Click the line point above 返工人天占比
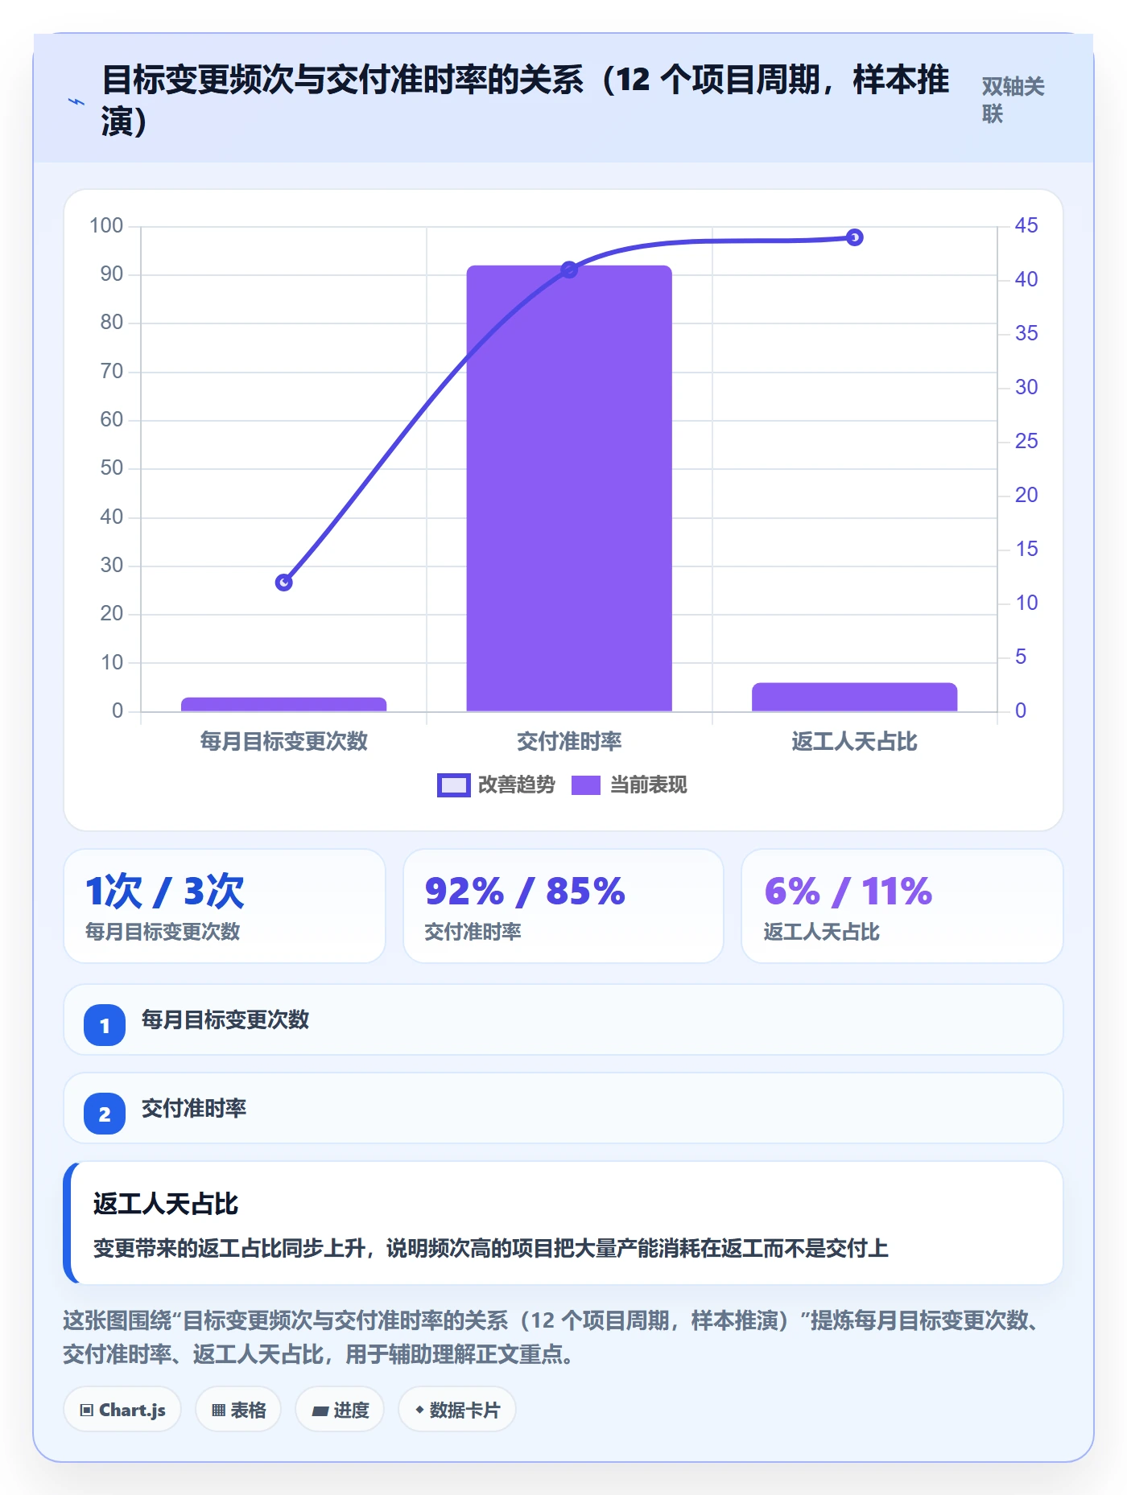1127x1495 pixels. coord(855,237)
